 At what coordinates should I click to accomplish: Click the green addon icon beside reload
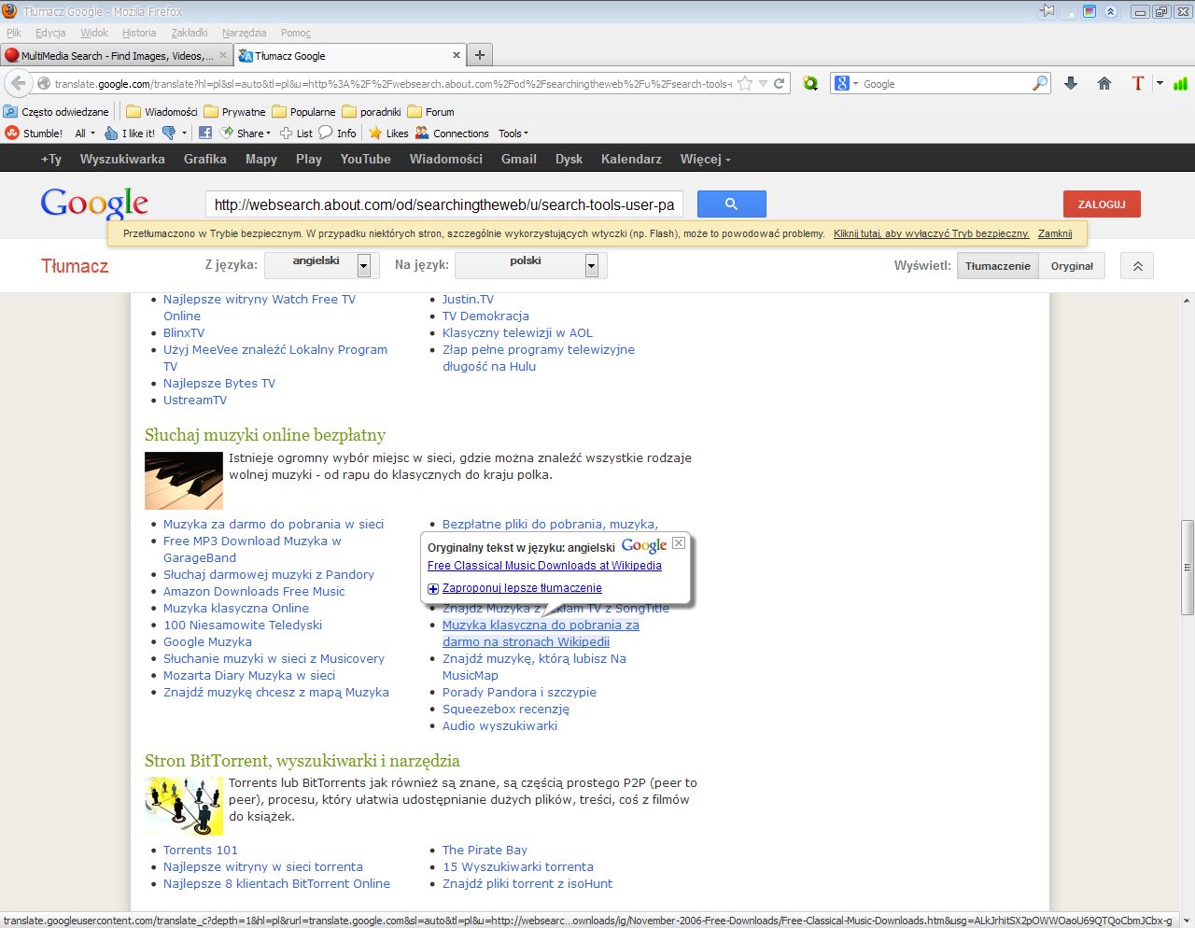click(810, 83)
